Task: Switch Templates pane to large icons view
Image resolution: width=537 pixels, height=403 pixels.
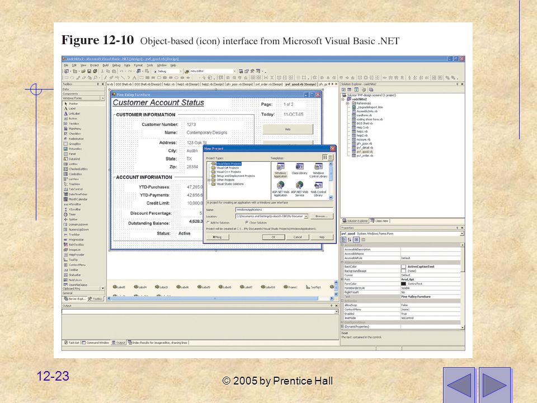Action: click(324, 157)
